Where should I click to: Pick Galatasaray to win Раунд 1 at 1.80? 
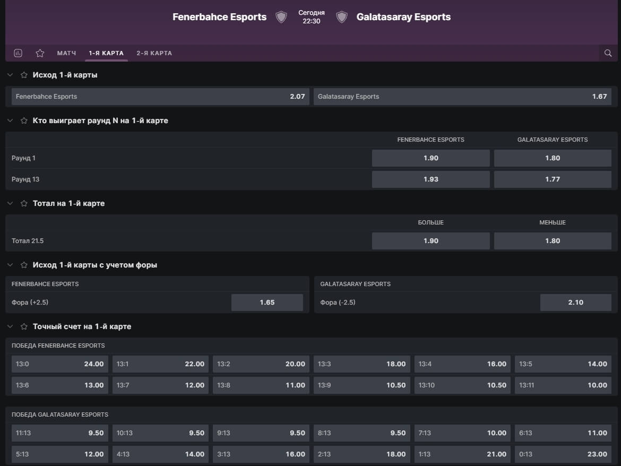(553, 158)
